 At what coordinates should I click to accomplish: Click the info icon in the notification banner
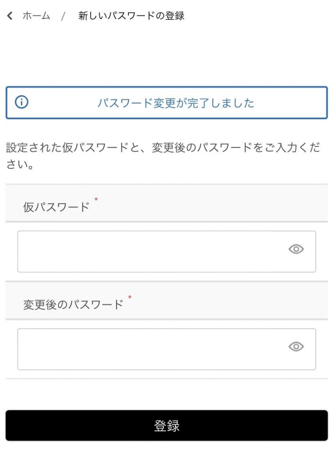pos(21,102)
